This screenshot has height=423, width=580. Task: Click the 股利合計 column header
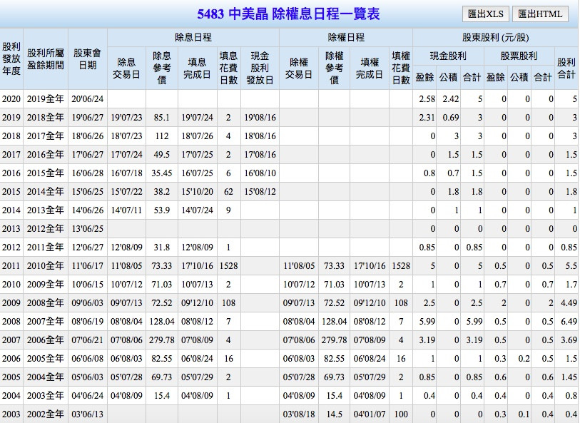(x=566, y=68)
